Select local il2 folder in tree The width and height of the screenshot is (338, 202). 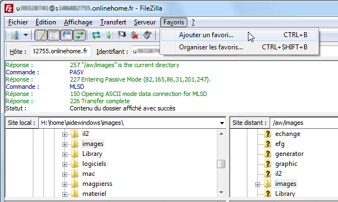tap(86, 134)
